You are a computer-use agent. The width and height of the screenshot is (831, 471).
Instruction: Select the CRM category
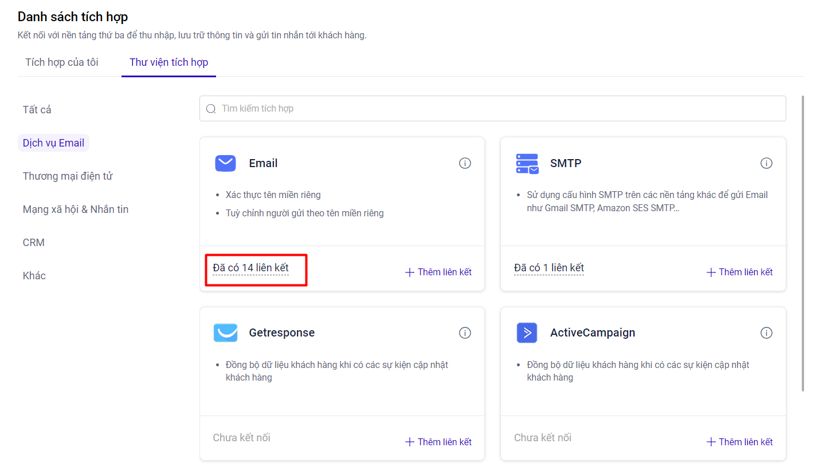[x=34, y=243]
